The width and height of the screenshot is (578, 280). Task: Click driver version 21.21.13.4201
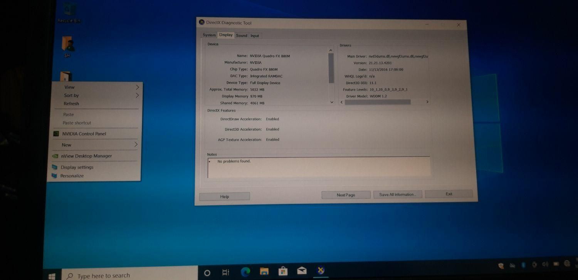click(380, 63)
